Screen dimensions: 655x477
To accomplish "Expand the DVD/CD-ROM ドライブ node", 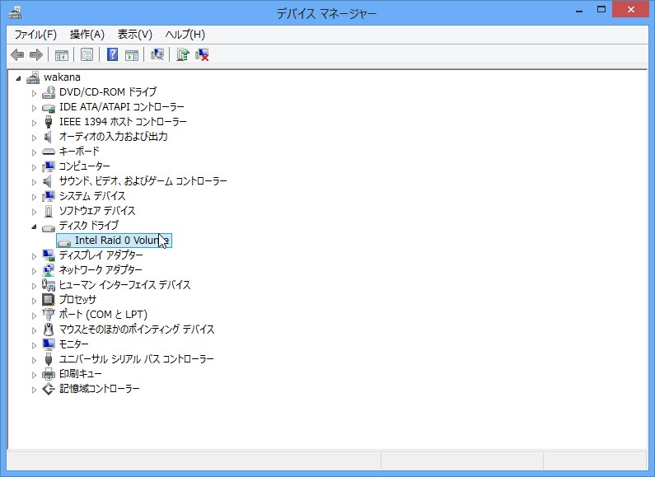I will click(34, 92).
